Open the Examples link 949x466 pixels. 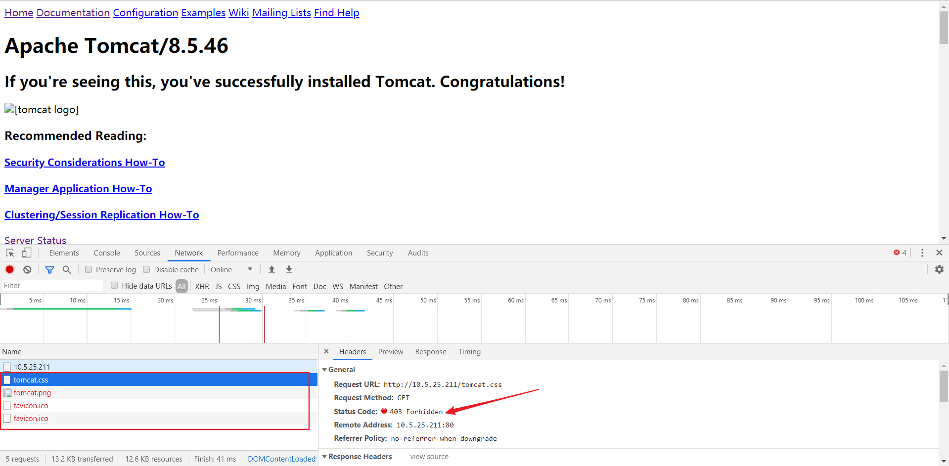pos(203,13)
